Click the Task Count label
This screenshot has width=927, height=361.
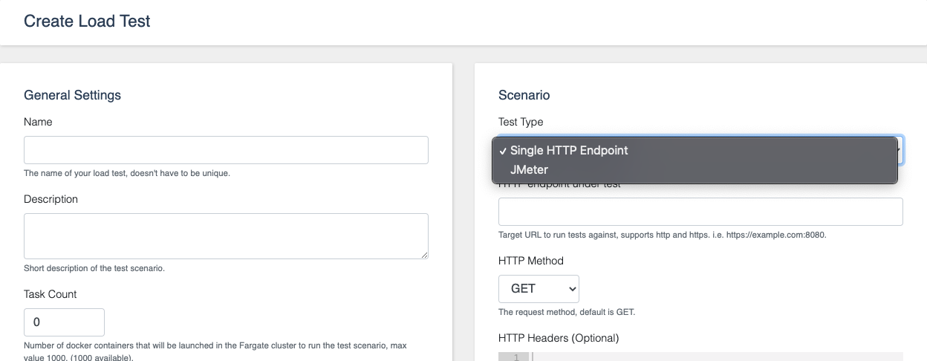coord(50,294)
